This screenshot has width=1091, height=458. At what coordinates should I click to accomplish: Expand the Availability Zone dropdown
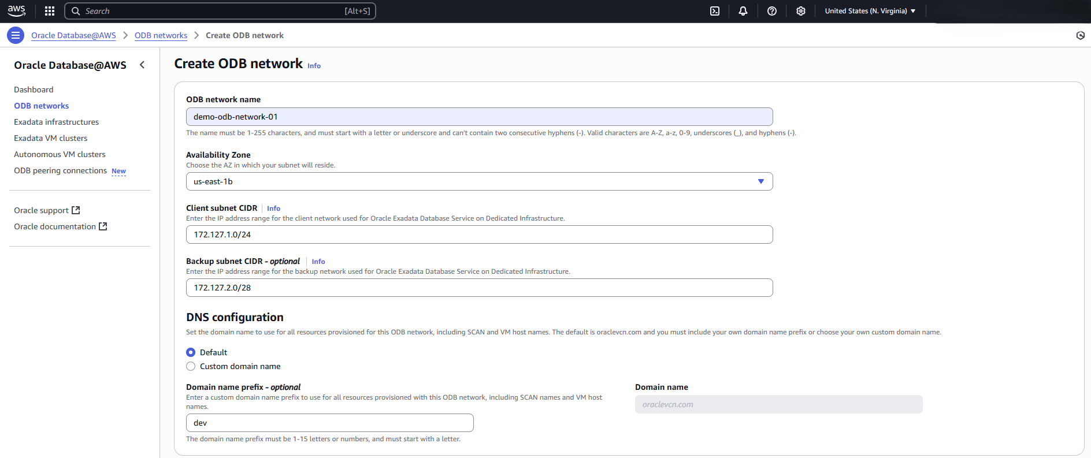[x=479, y=181]
